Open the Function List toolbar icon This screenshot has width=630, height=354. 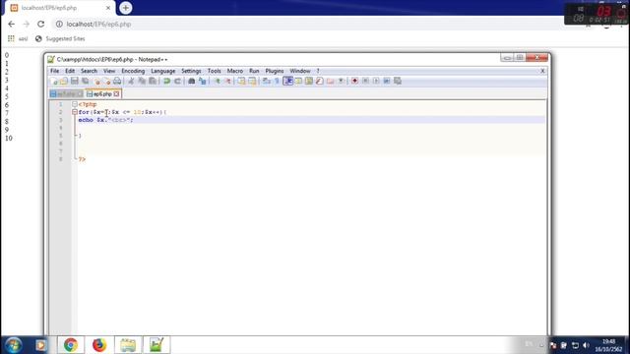point(319,81)
